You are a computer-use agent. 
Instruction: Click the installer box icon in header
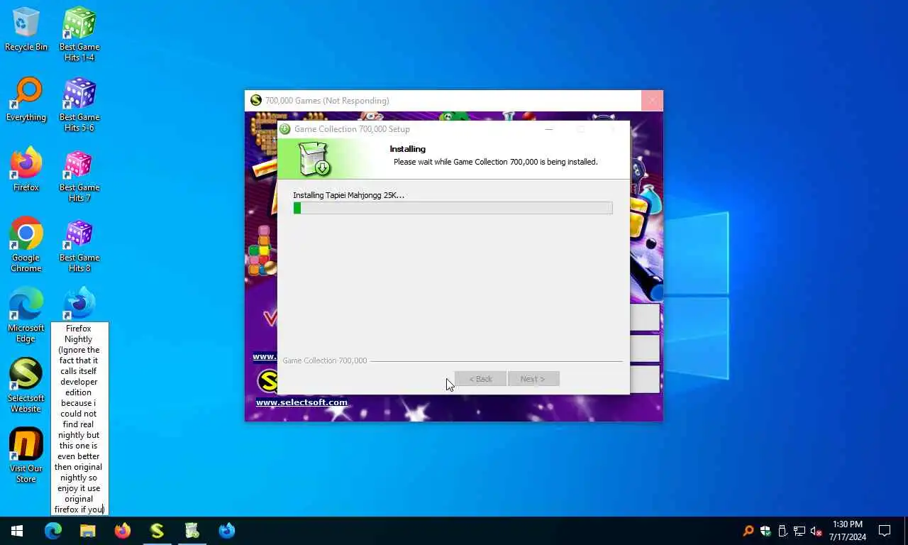pyautogui.click(x=314, y=159)
